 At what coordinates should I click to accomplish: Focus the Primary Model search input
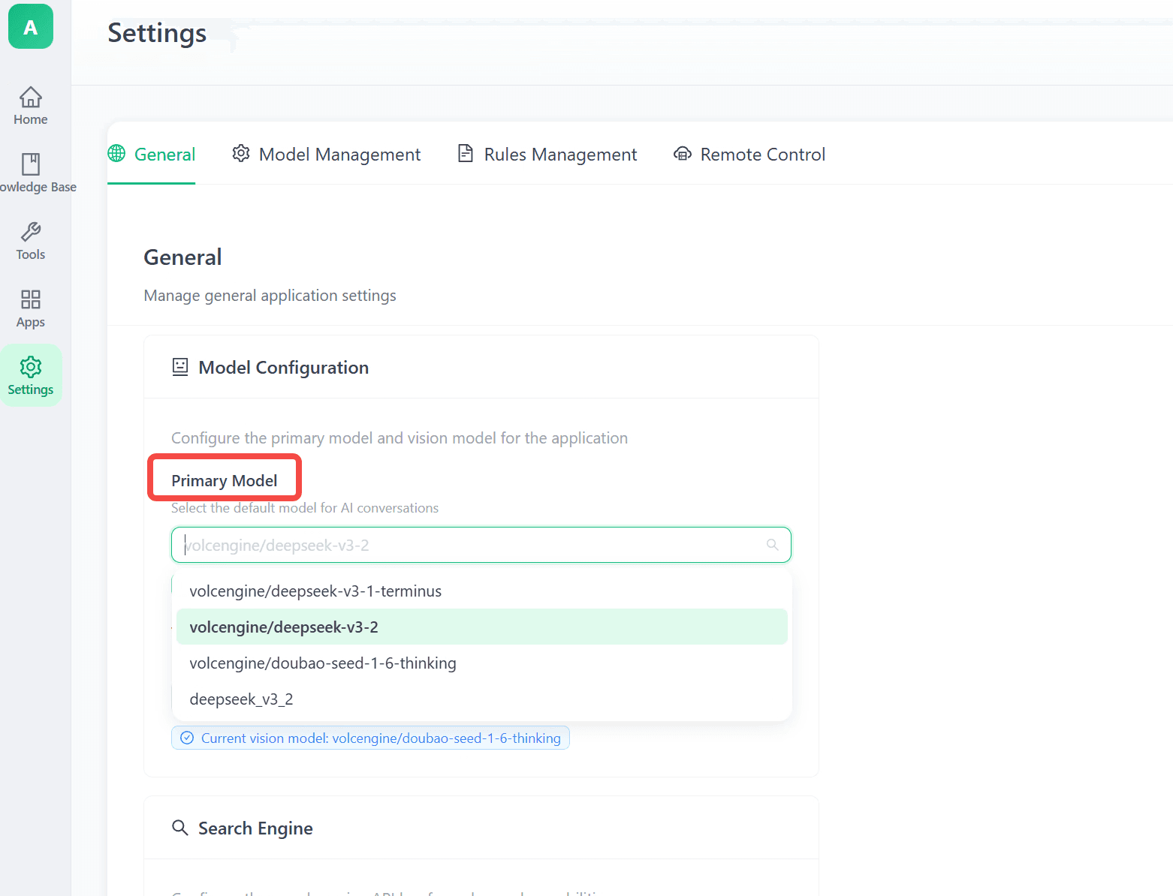(x=466, y=545)
